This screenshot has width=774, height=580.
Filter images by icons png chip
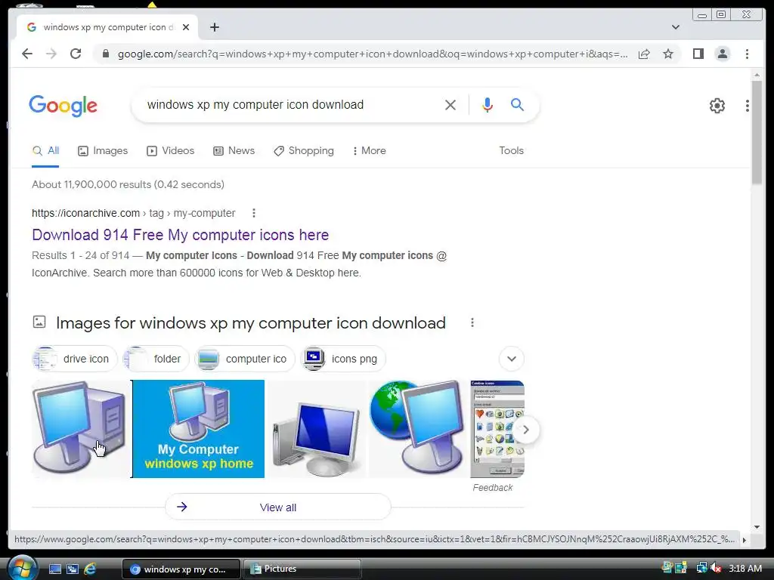click(x=343, y=359)
